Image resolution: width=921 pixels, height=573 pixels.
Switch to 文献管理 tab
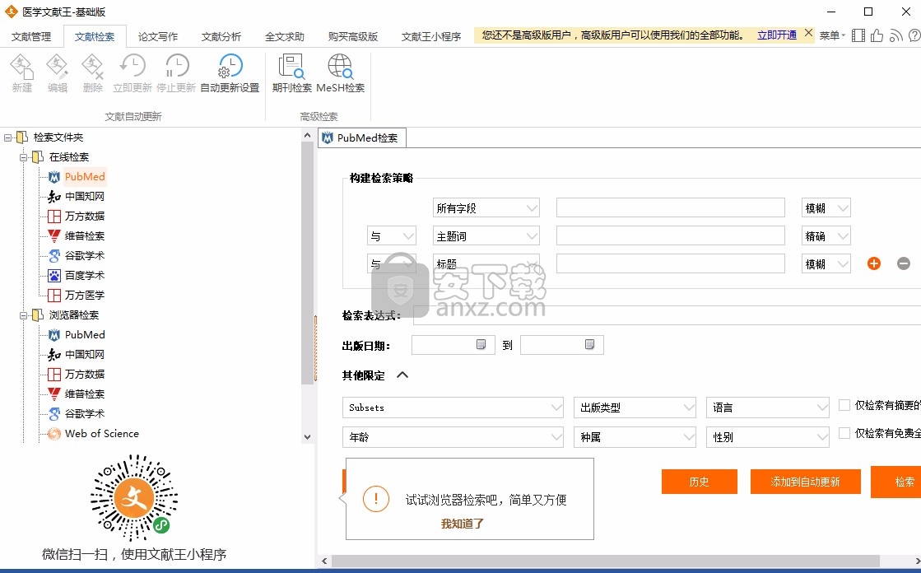pyautogui.click(x=32, y=36)
